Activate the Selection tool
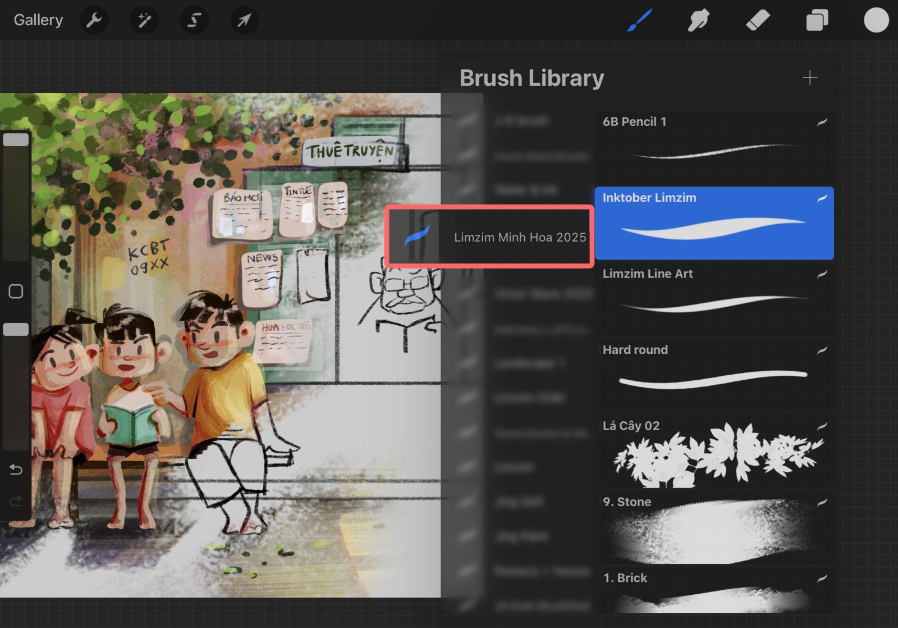This screenshot has height=628, width=898. 194,20
